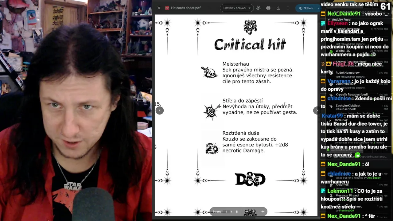Click the 'Roztržená duše' text line
This screenshot has height=221, width=393.
pyautogui.click(x=241, y=133)
